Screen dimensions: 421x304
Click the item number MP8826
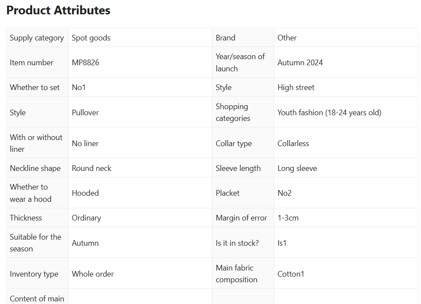86,63
